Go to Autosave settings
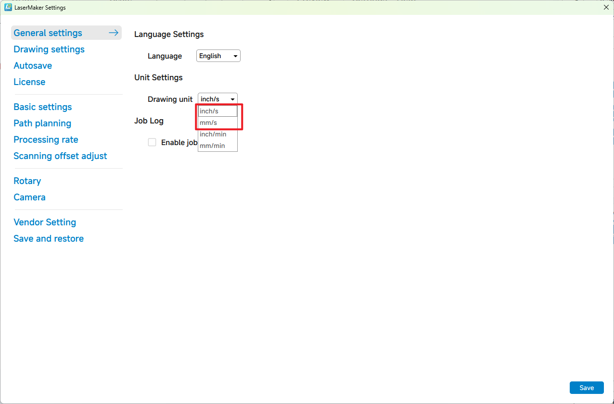This screenshot has height=404, width=614. coord(33,66)
